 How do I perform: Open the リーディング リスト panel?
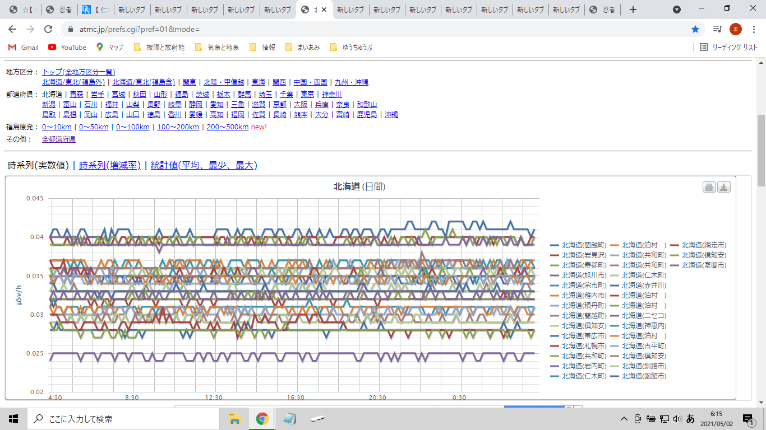point(728,48)
